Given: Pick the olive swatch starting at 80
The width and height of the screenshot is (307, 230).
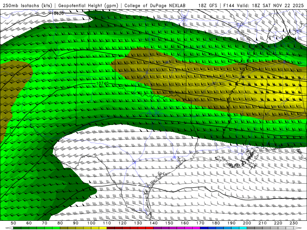Looking at the screenshot, I should pyautogui.click(x=64, y=228).
